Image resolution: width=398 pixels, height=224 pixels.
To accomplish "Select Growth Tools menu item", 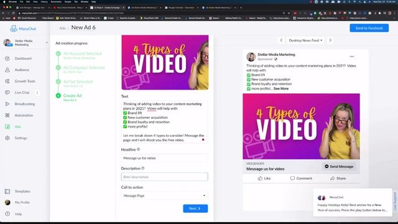I will coord(25,82).
